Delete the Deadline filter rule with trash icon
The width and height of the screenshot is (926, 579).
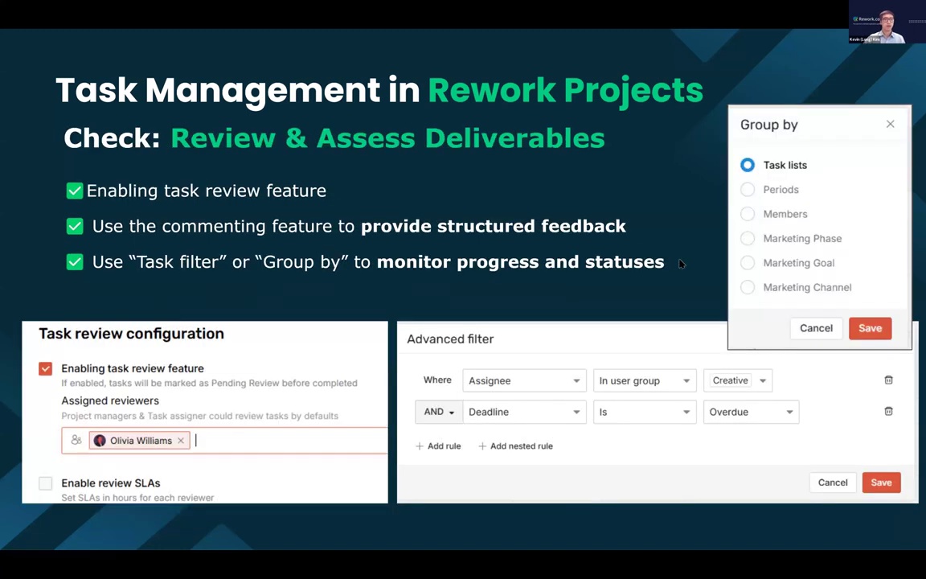pos(888,411)
